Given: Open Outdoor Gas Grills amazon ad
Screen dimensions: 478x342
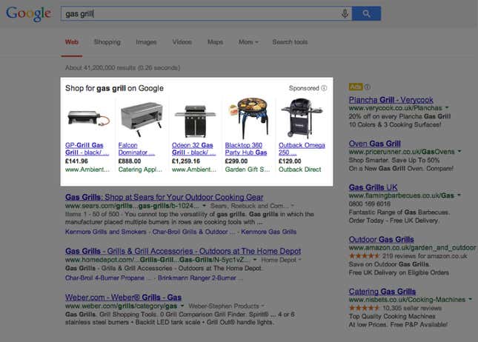Looking at the screenshot, I should point(382,239).
